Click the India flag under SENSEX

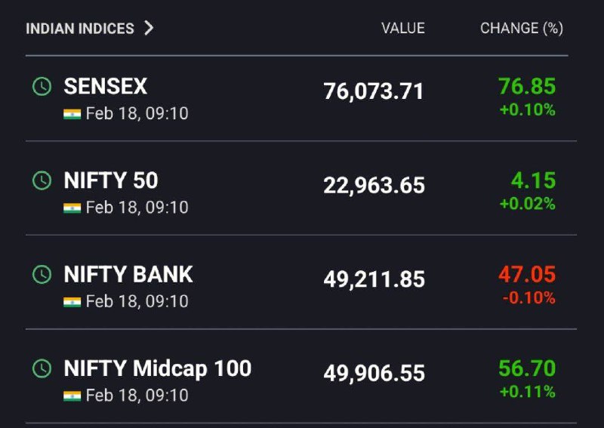click(72, 114)
